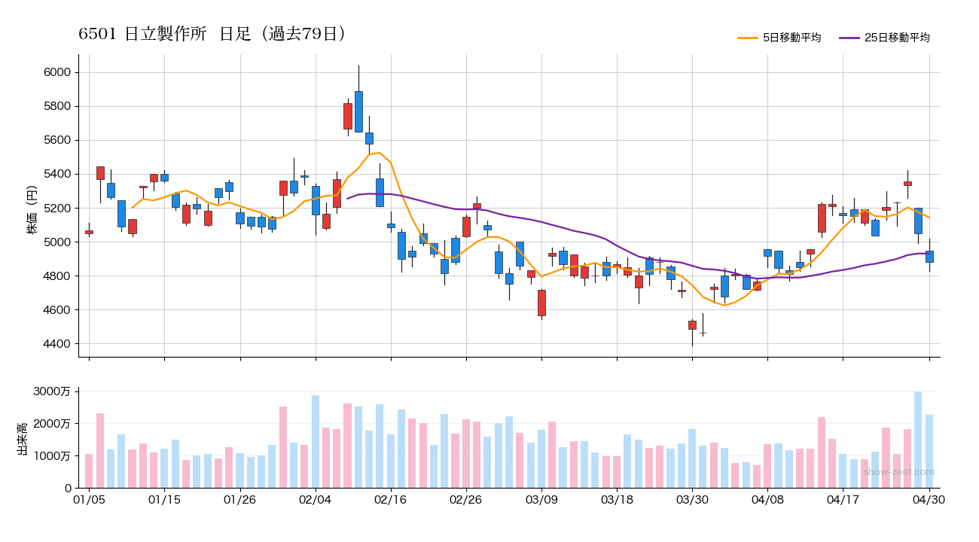Select the 5日移動平均 legend label
Screen dimensions: 979x542
tap(791, 38)
